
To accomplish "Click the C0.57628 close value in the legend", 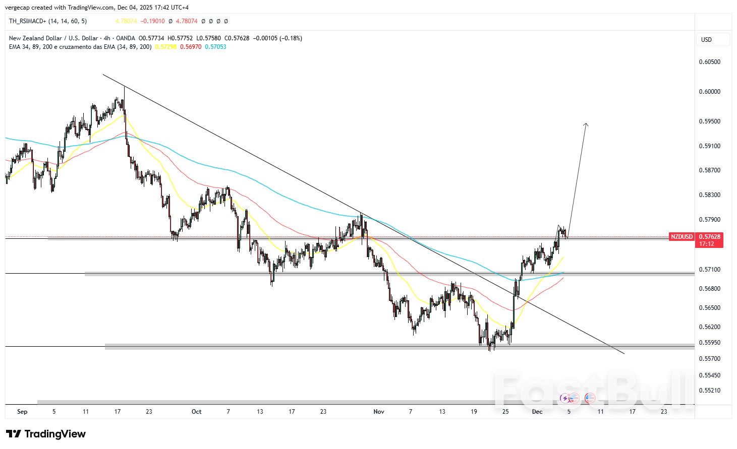I will [237, 38].
